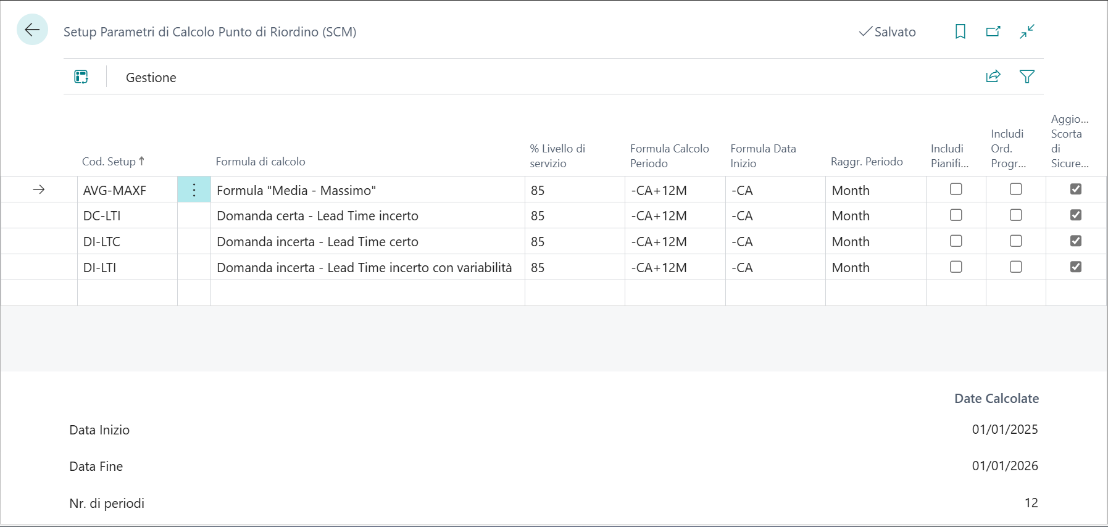Click the share icon in the toolbar
Viewport: 1108px width, 527px height.
pyautogui.click(x=993, y=77)
